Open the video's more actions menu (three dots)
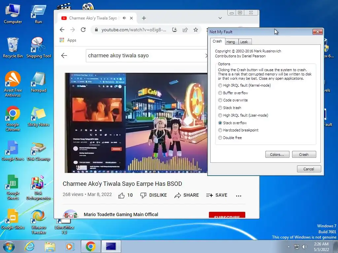338x253 pixels. click(238, 196)
